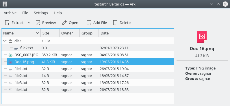Click the Preview toolbar button
This screenshot has width=230, height=106.
coord(46,23)
